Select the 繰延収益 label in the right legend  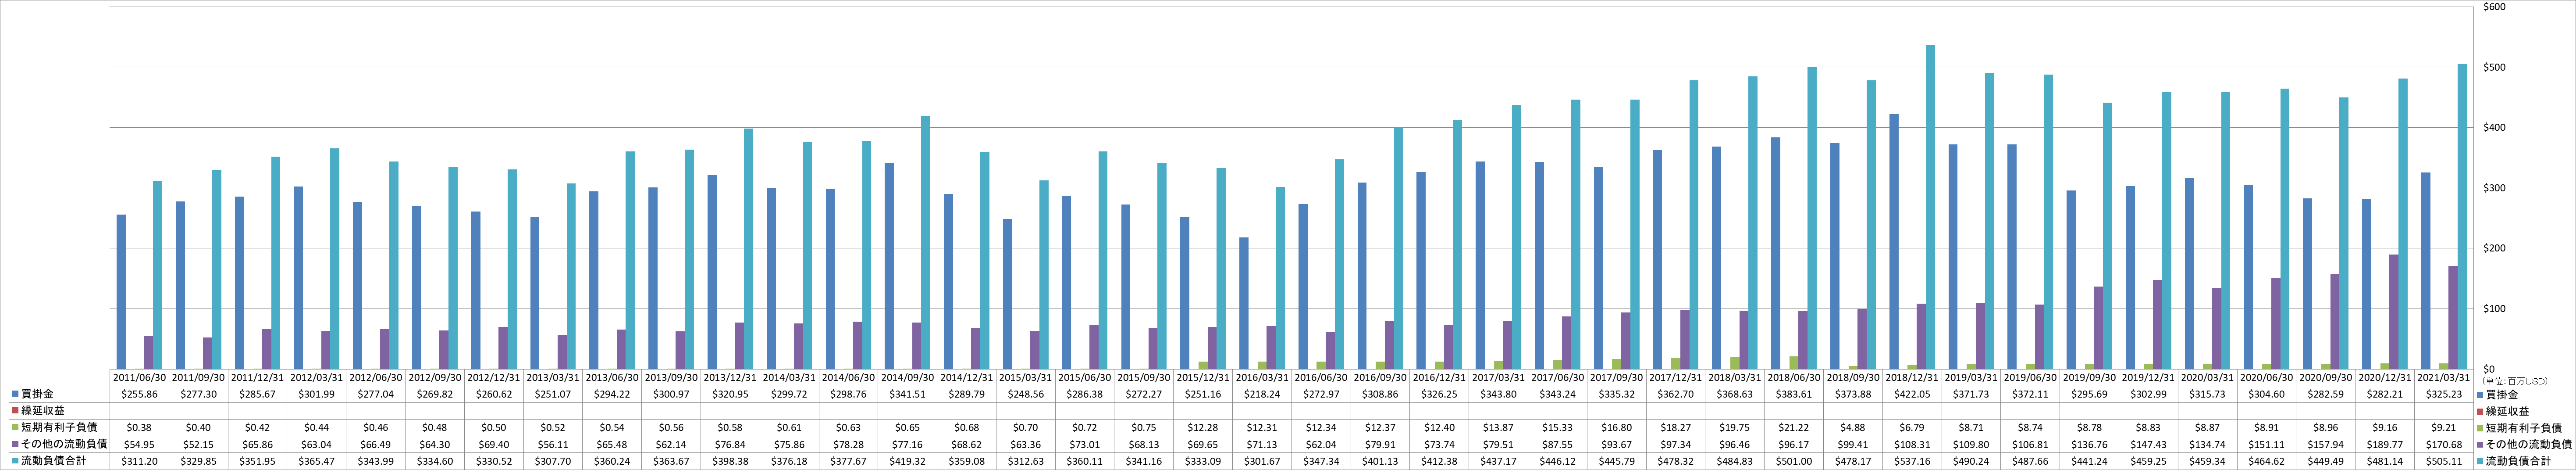[2507, 411]
